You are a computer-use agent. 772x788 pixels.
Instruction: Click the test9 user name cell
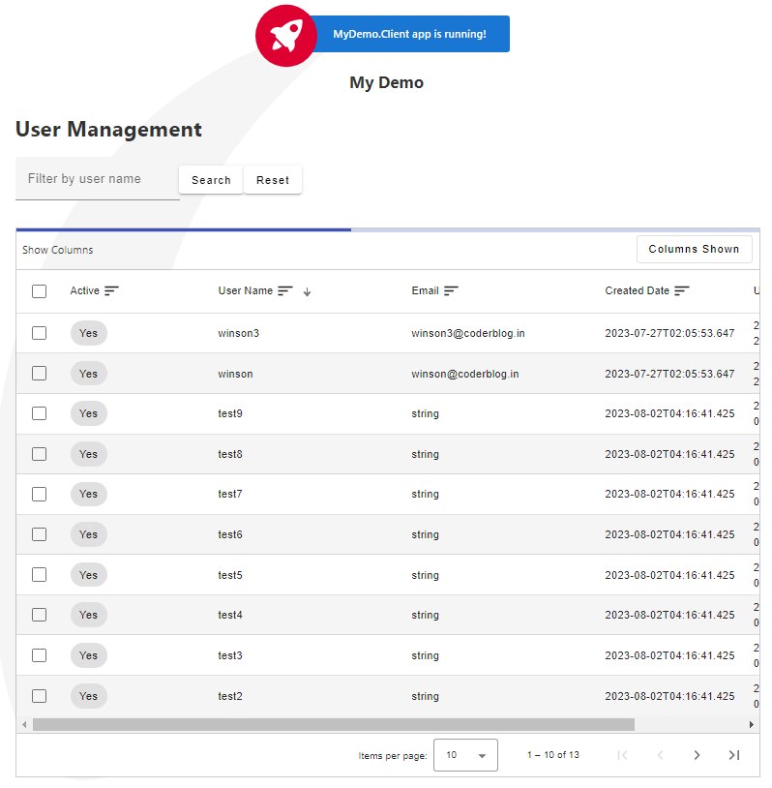tap(230, 413)
